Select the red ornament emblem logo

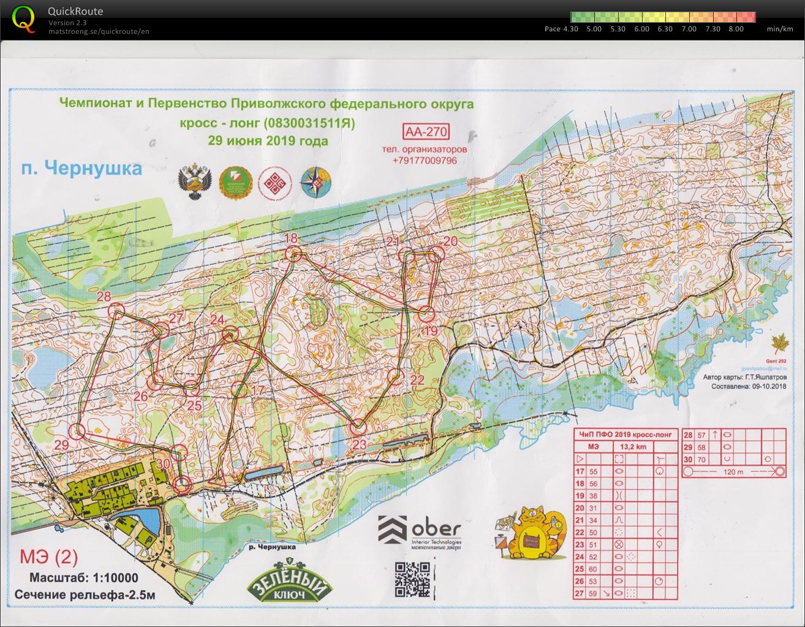pyautogui.click(x=274, y=183)
